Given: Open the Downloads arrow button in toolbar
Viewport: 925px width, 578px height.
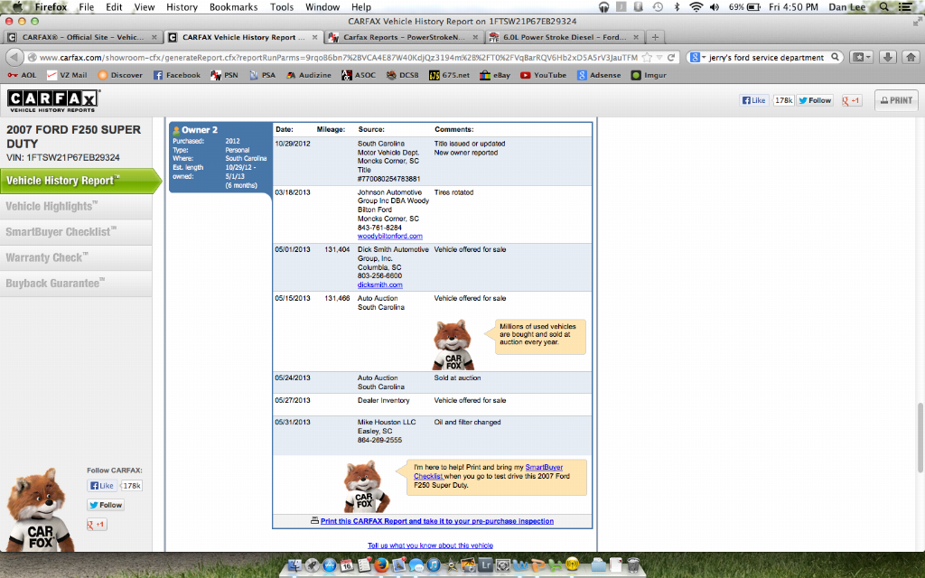Looking at the screenshot, I should (887, 57).
